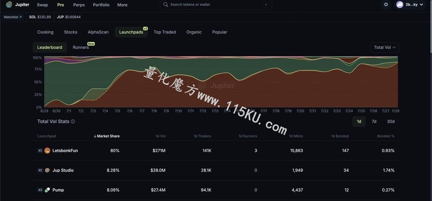Screen dimensions: 432x201
Task: Switch to the Runners view
Action: click(81, 47)
